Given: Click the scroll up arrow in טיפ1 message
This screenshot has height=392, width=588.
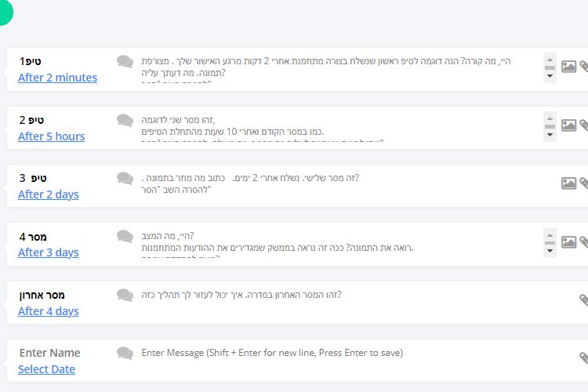Looking at the screenshot, I should 550,60.
